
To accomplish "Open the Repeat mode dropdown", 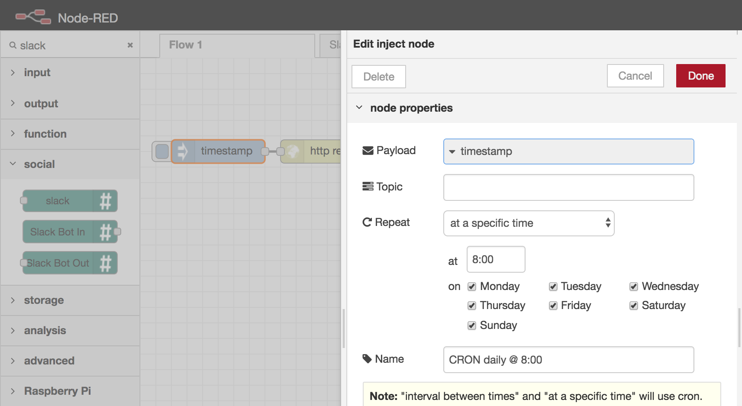I will pyautogui.click(x=529, y=223).
